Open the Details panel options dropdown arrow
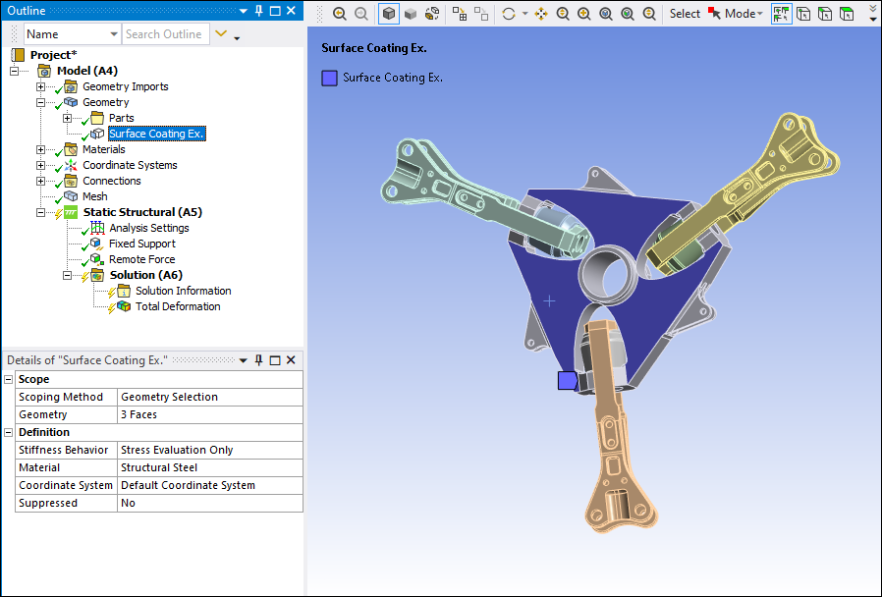882x597 pixels. (x=244, y=360)
